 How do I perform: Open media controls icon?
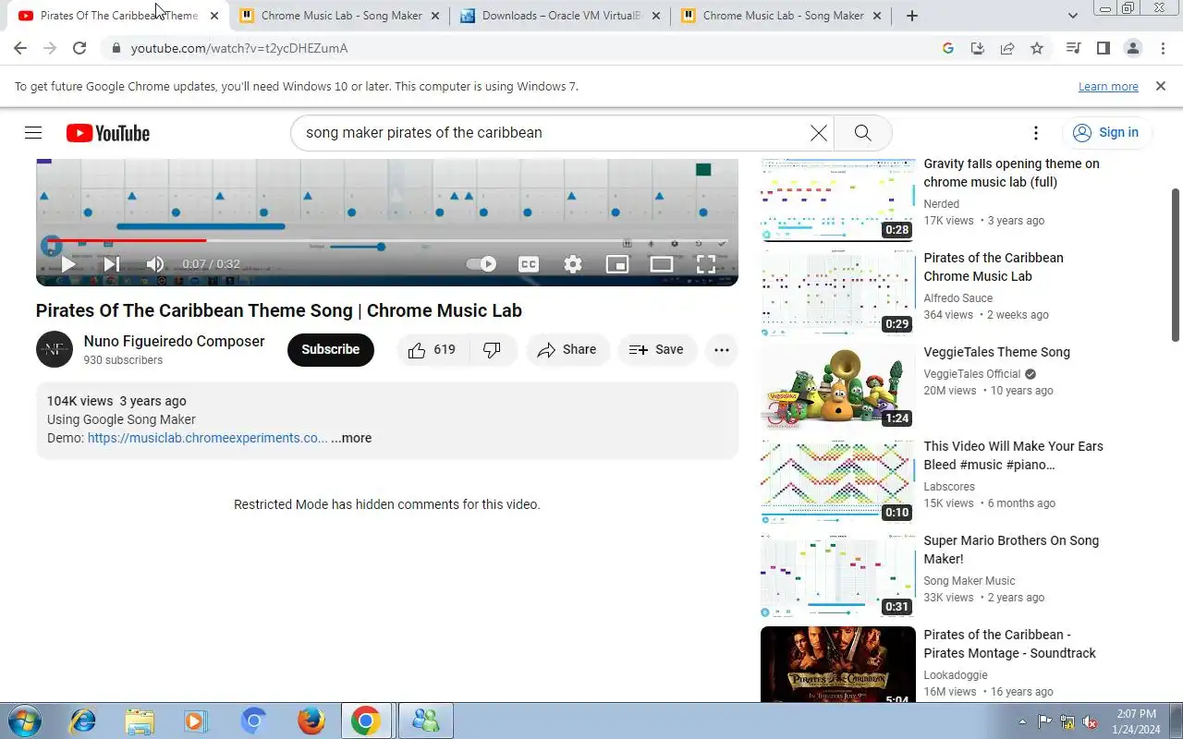point(1073,48)
